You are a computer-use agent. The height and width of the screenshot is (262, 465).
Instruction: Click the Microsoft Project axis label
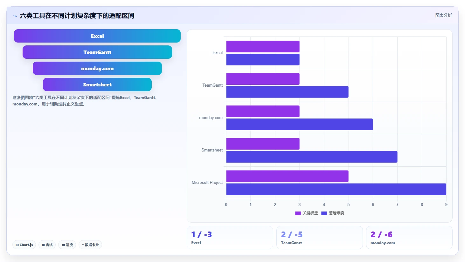(x=207, y=182)
